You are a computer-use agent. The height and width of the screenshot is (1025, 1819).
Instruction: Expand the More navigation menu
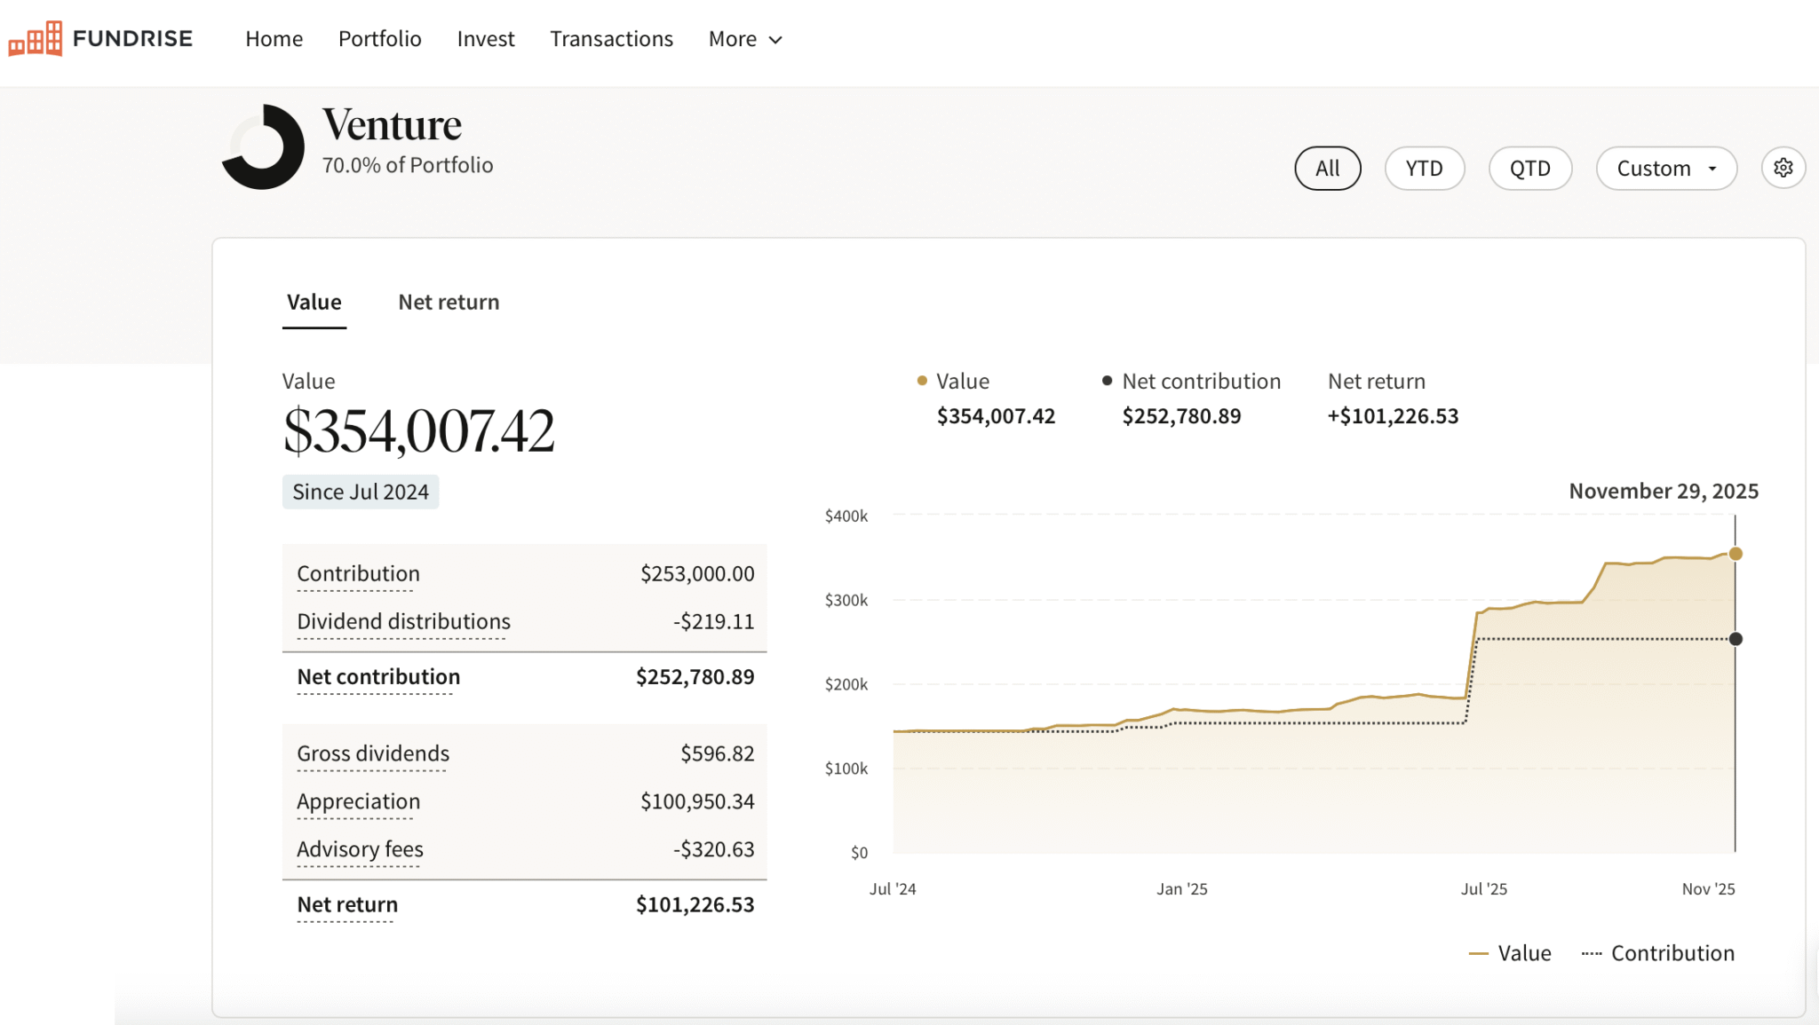(x=744, y=39)
